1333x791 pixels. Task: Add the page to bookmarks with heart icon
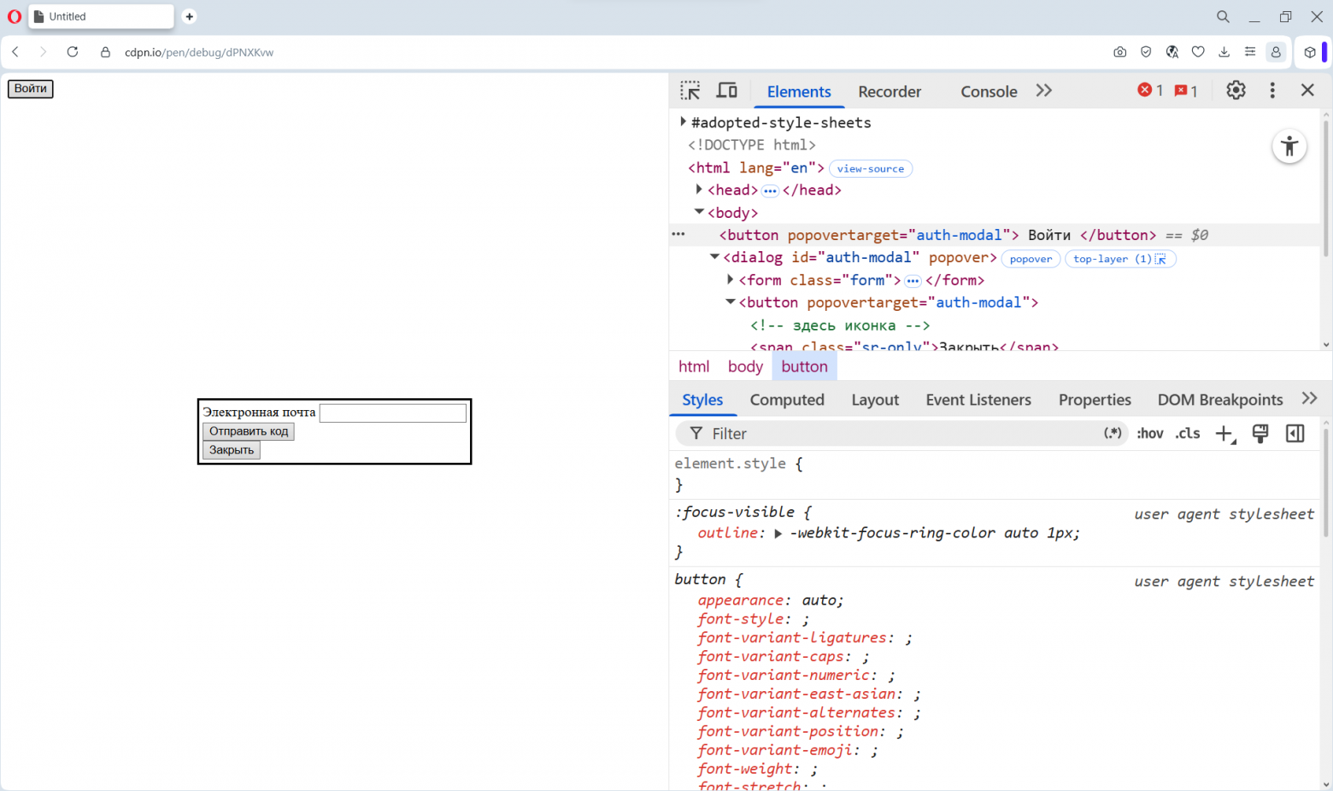click(1198, 52)
